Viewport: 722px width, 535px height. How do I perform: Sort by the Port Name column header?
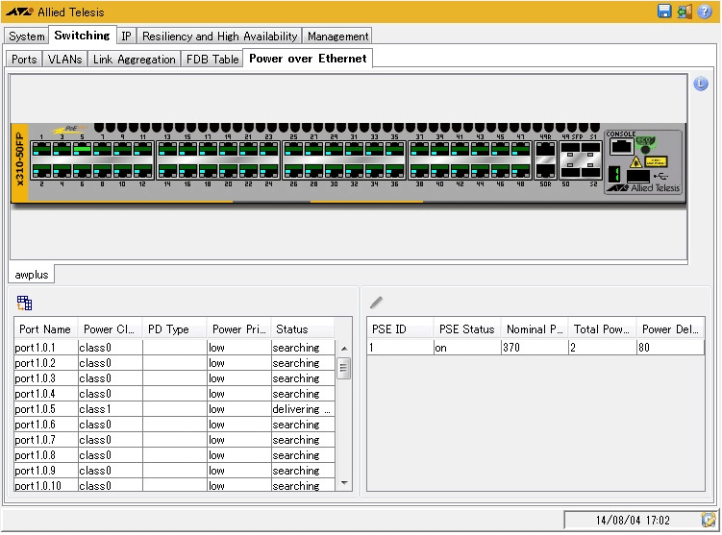45,329
